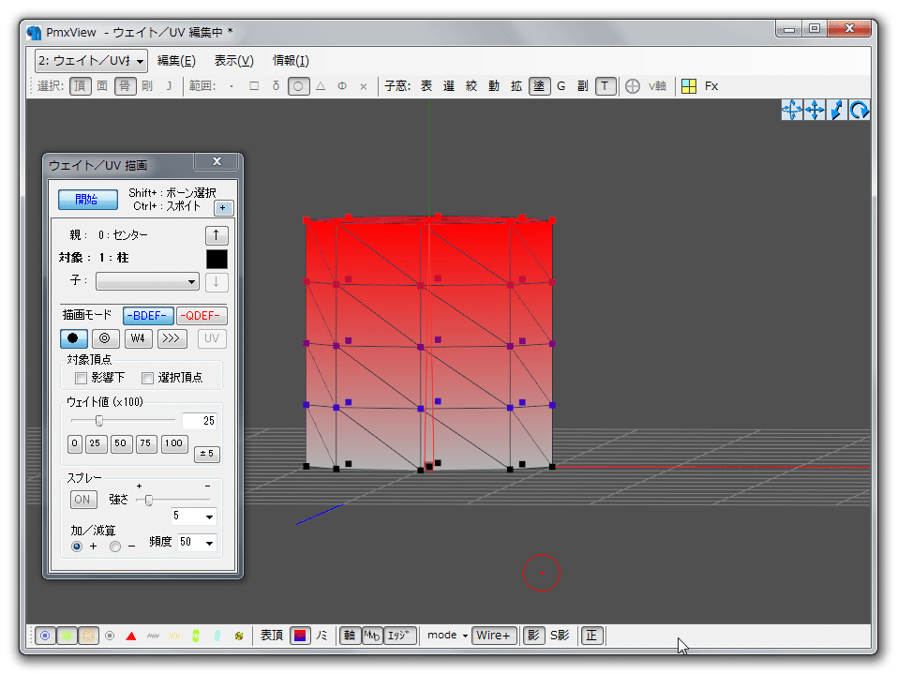
Task: Toggle green scribble display icon in bottom bar
Action: pos(67,636)
